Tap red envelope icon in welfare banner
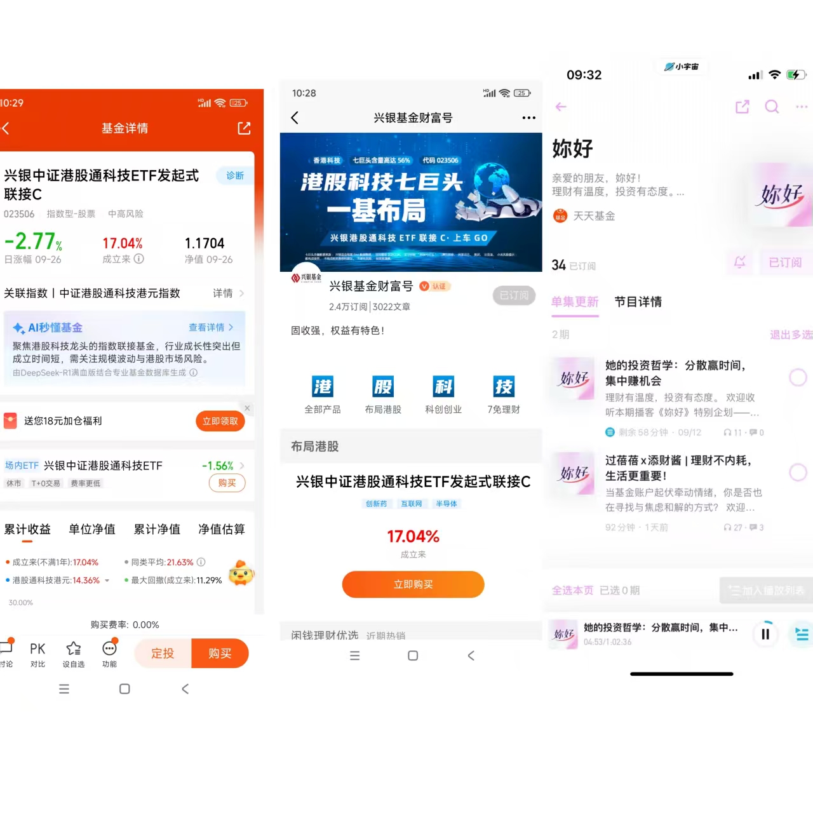813x813 pixels. click(10, 421)
